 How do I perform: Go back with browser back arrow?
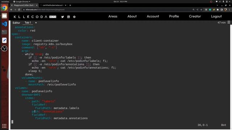(x=11, y=10)
